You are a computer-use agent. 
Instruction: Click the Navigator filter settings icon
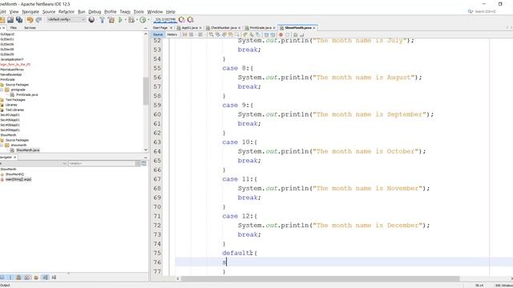tap(143, 163)
